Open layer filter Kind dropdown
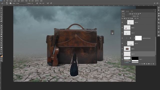 pos(125,14)
